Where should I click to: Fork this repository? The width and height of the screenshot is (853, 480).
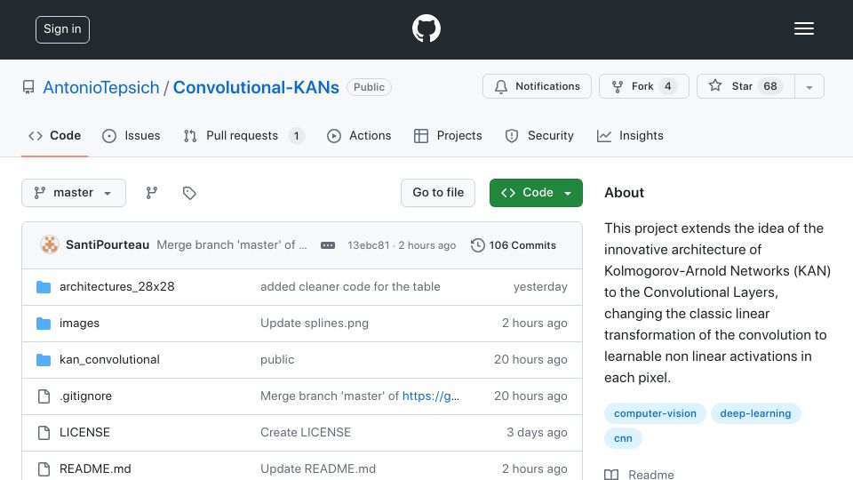[643, 86]
